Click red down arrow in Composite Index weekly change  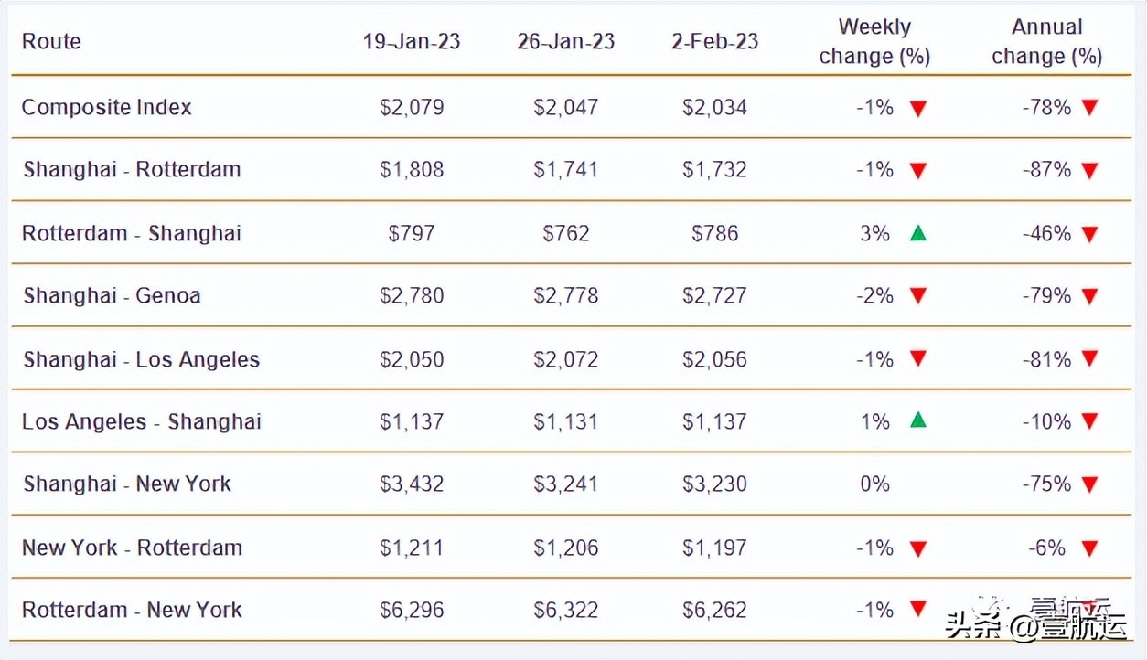[x=918, y=109]
